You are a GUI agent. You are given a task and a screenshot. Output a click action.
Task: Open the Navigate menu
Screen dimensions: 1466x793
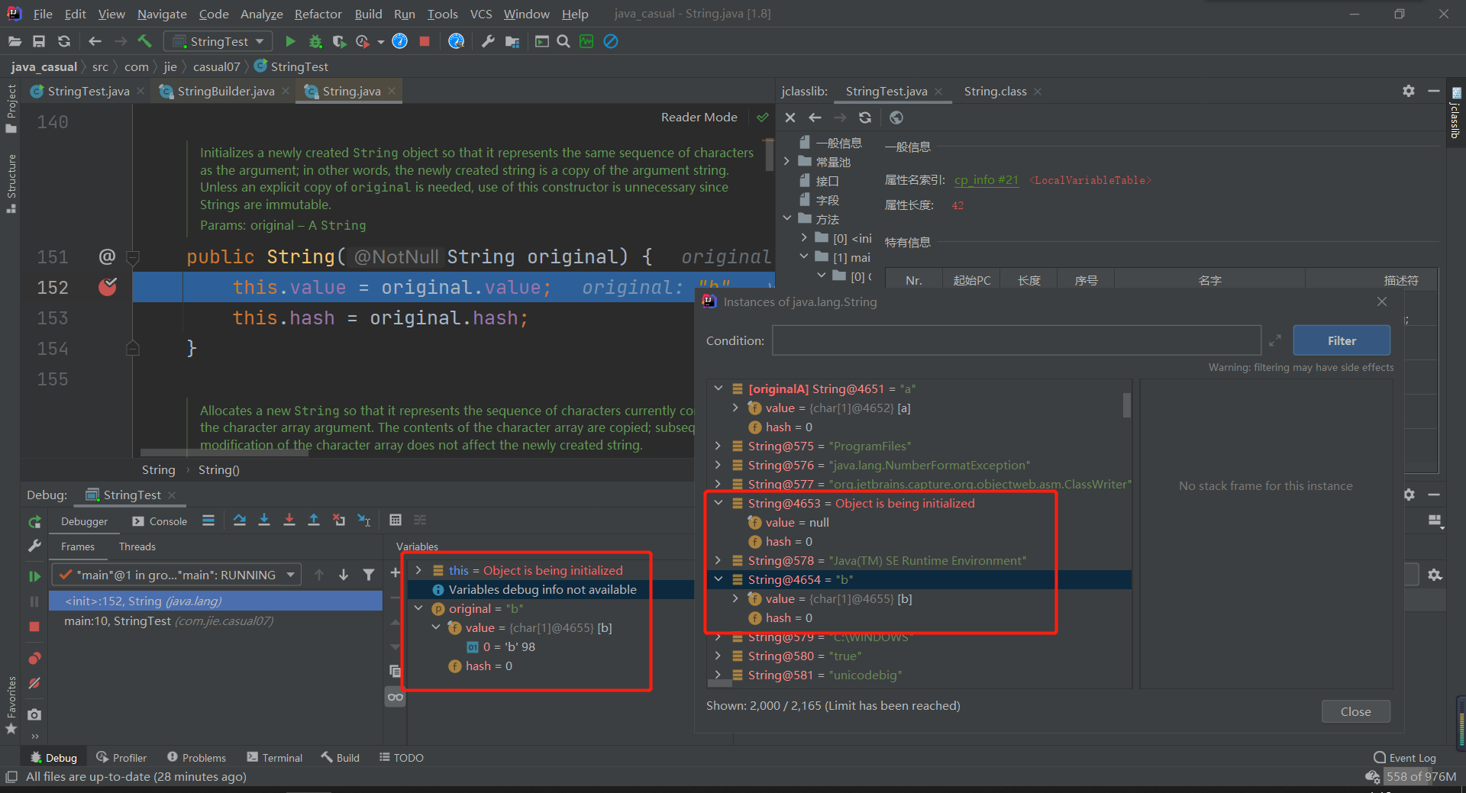coord(162,14)
